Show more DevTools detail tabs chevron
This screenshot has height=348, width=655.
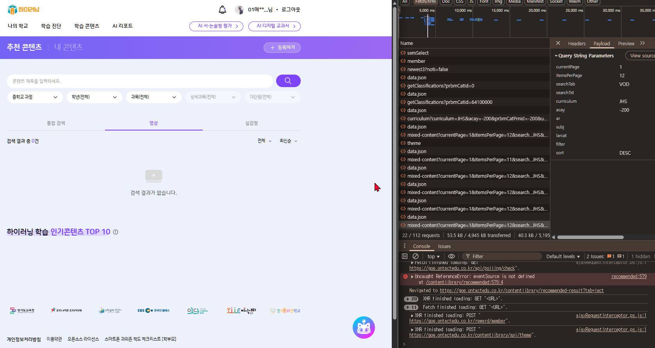[x=643, y=43]
